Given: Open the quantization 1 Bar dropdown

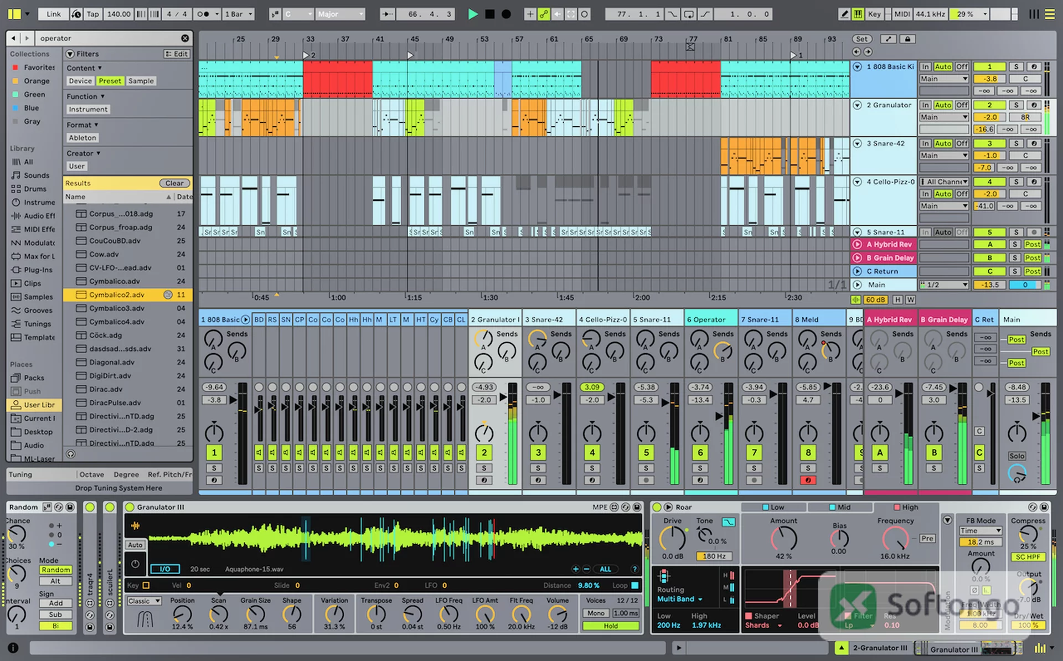Looking at the screenshot, I should 238,14.
